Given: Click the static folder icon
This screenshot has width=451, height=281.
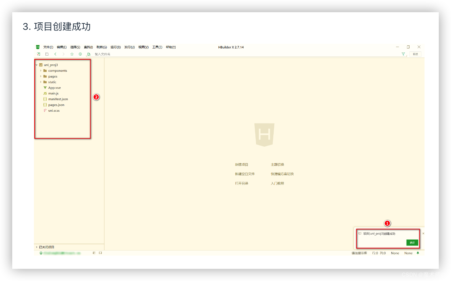Looking at the screenshot, I should [45, 82].
